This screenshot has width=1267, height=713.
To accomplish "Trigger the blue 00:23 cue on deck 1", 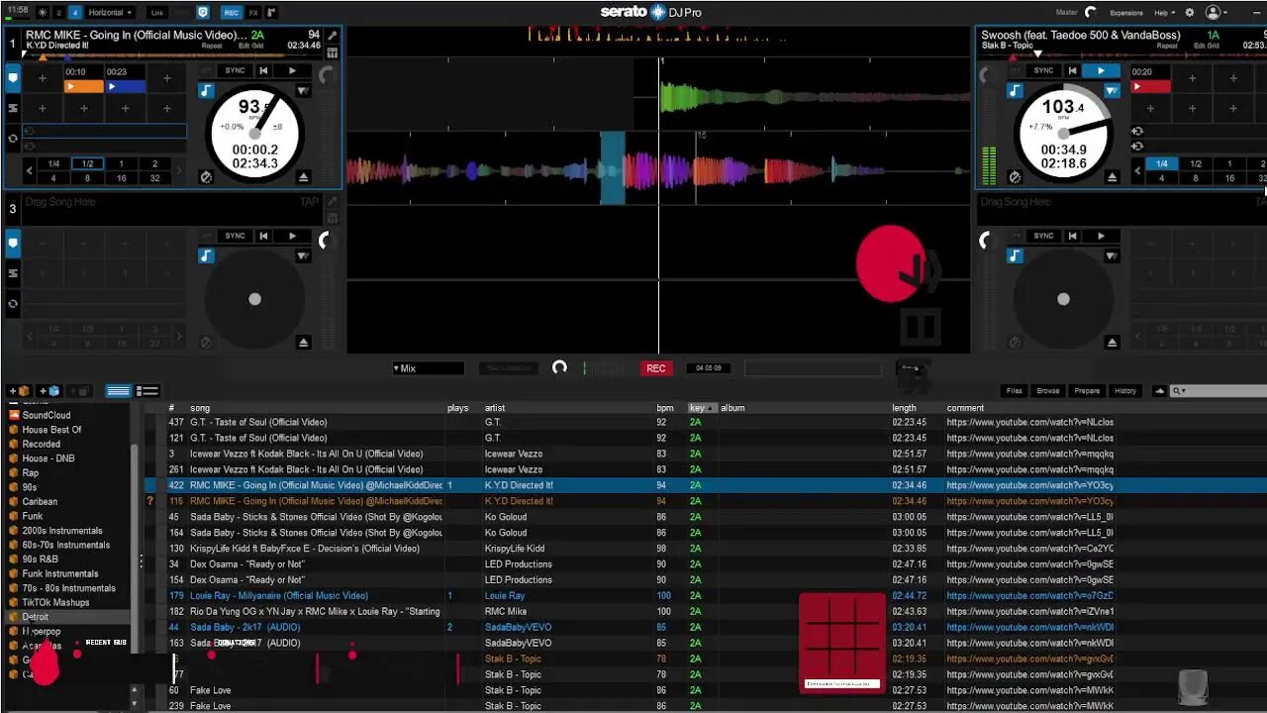I will [126, 86].
